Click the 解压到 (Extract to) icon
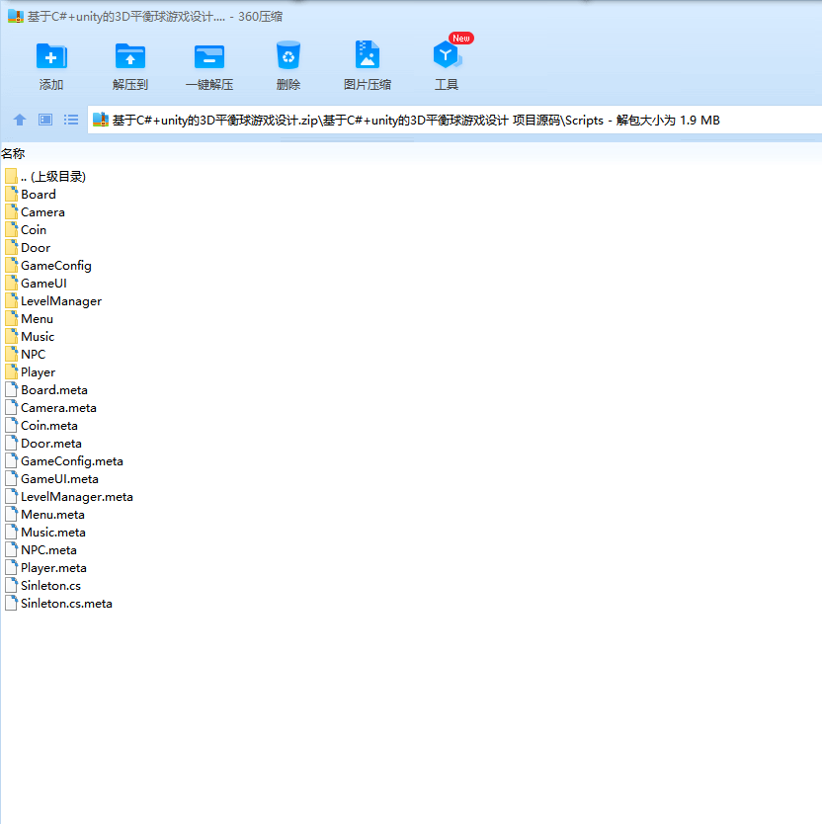The image size is (822, 824). 129,56
